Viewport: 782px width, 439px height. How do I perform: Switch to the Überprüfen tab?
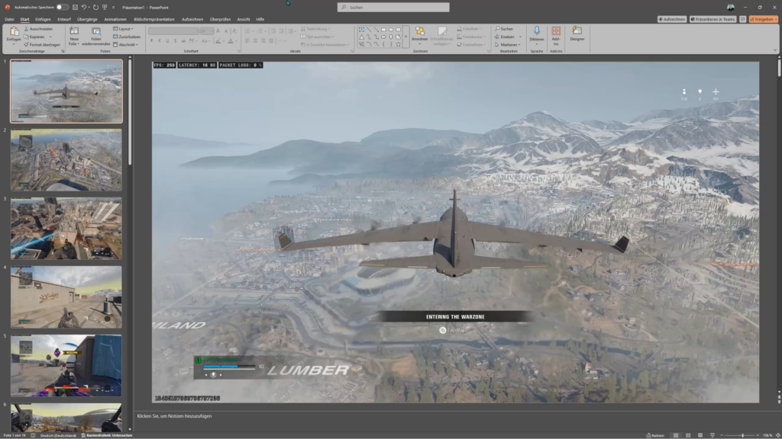tap(221, 19)
